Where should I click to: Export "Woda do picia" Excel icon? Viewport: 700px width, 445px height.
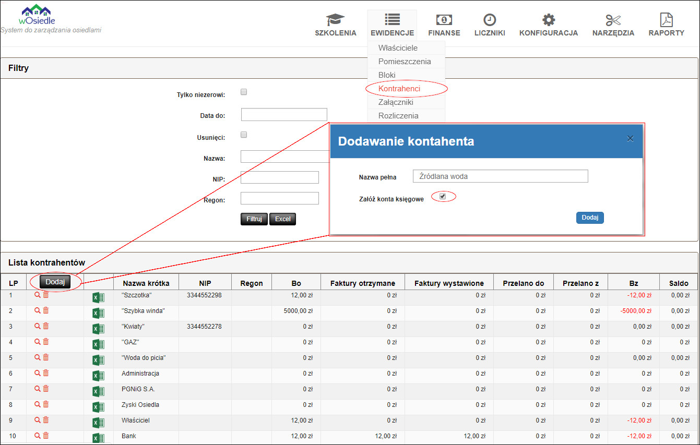pos(98,360)
